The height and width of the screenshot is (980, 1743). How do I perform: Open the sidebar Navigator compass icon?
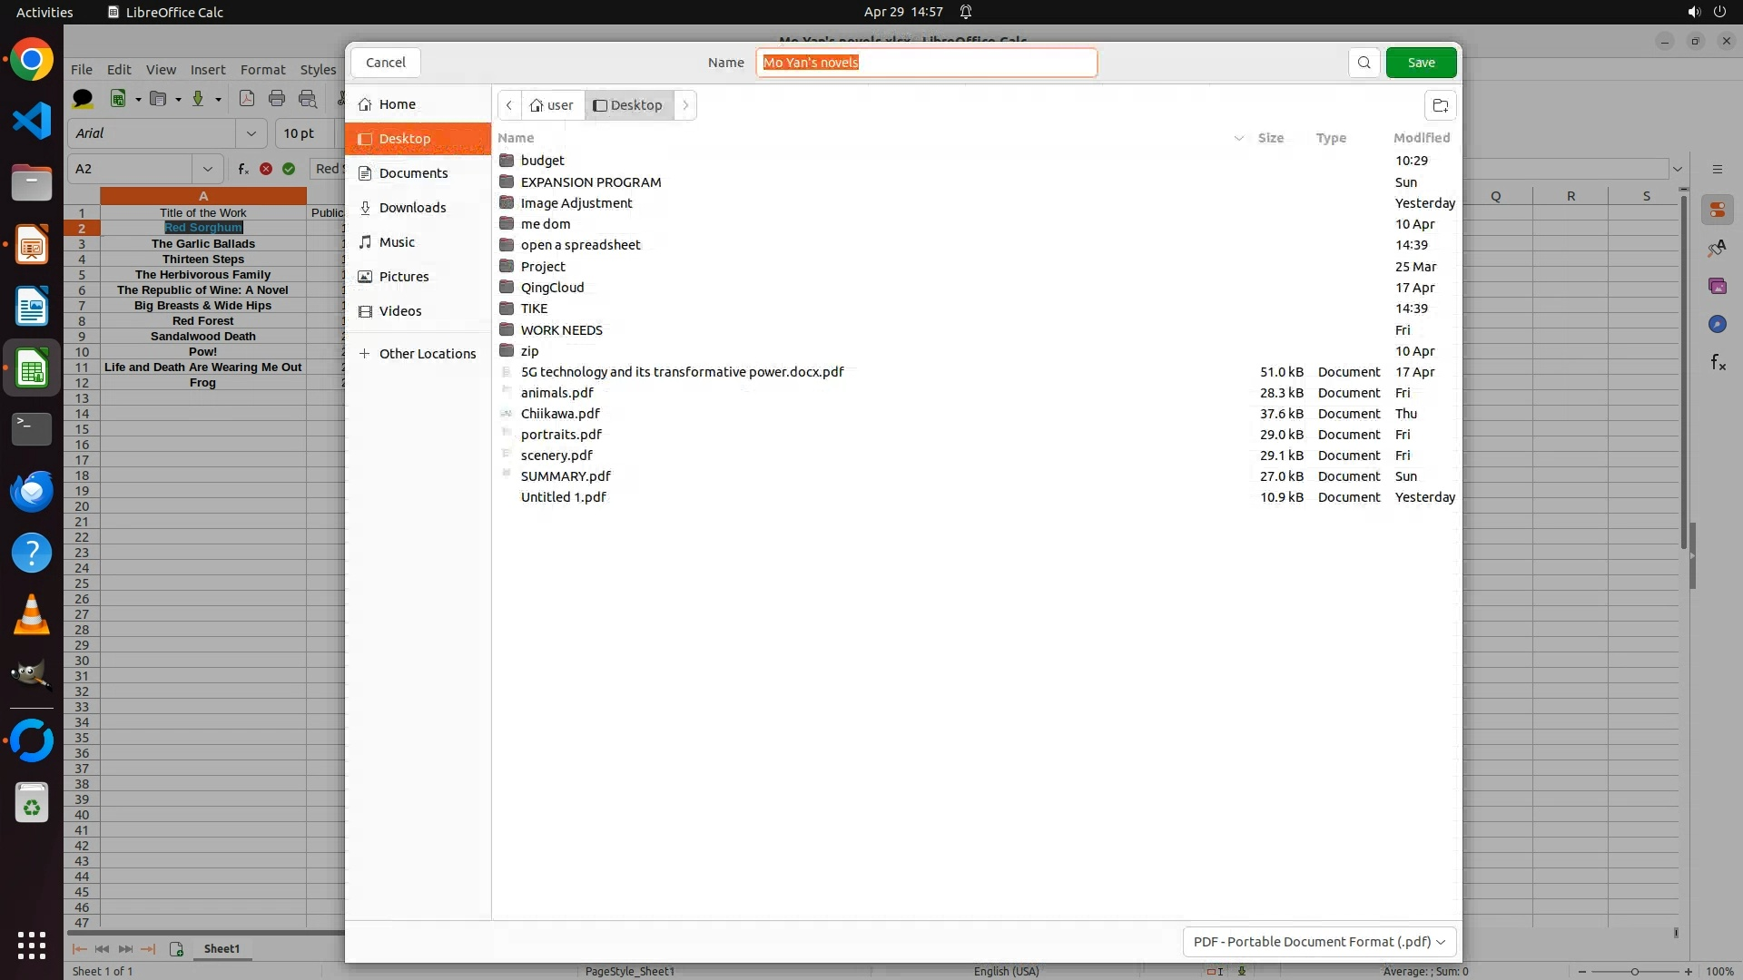[x=1717, y=325]
